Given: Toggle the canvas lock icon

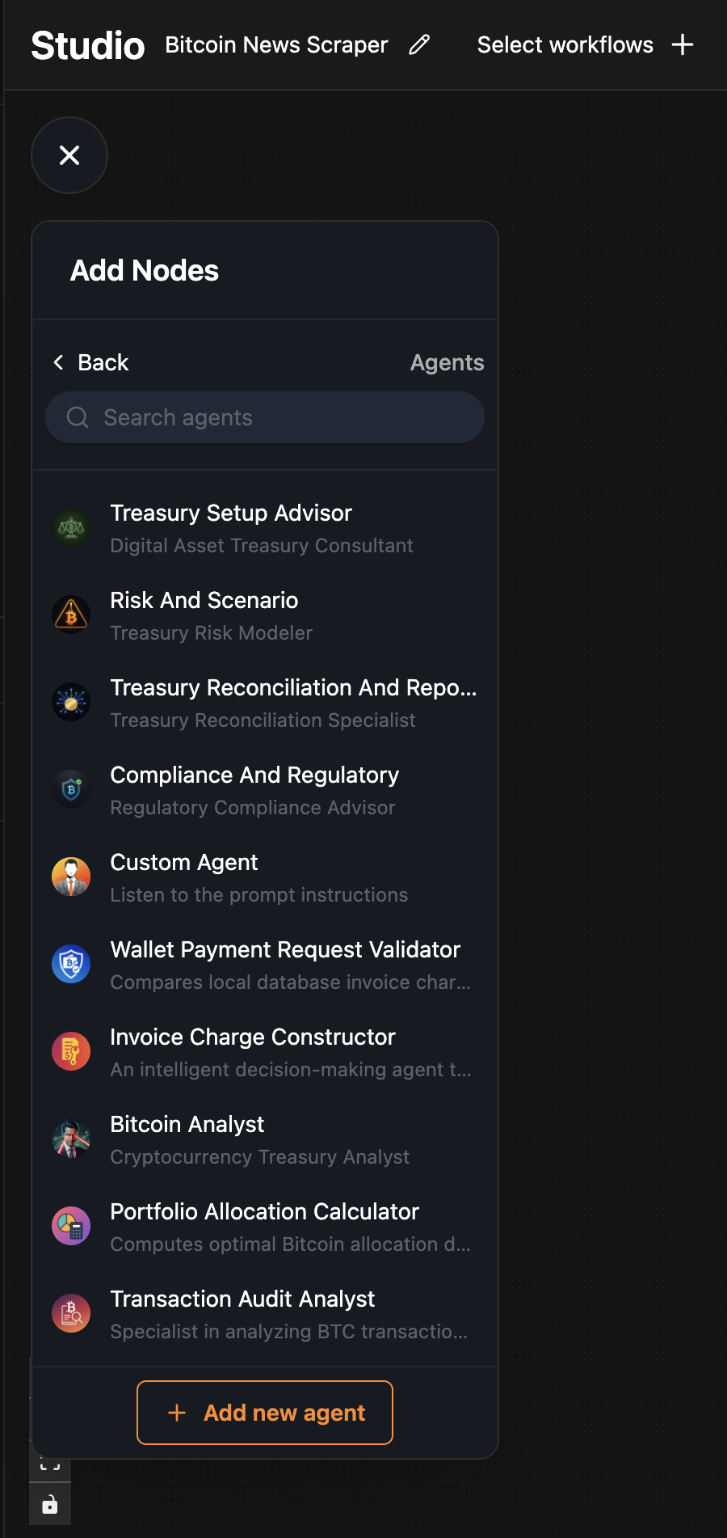Looking at the screenshot, I should tap(50, 1505).
